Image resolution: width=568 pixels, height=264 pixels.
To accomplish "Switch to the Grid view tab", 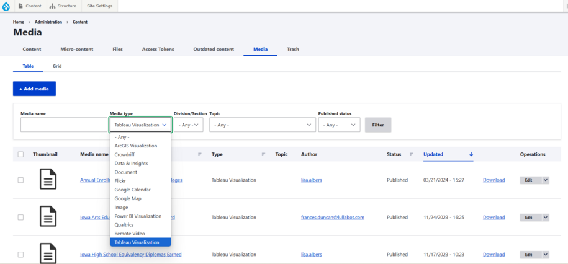I will tap(57, 66).
